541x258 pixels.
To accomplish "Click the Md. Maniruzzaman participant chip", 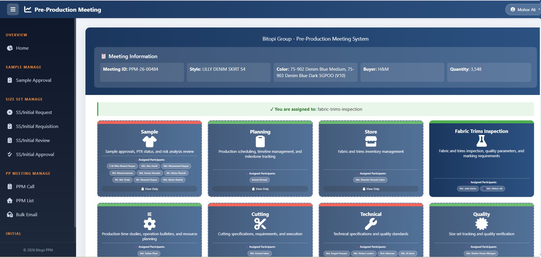I will click(122, 173).
